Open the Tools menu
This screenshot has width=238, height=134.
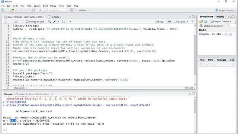(x=69, y=6)
